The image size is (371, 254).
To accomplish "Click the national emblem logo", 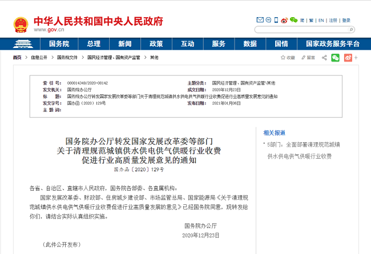I will click(22, 24).
